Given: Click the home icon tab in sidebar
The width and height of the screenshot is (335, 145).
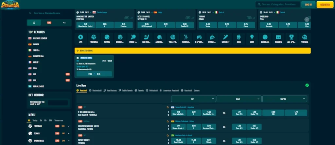Looking at the screenshot, I should click(x=34, y=22).
